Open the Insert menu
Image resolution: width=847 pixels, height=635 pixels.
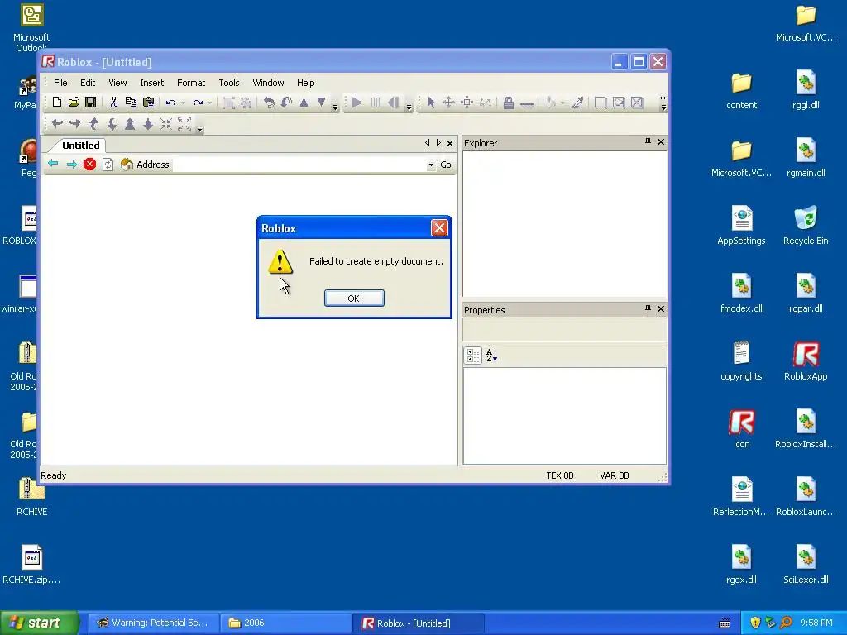click(152, 83)
